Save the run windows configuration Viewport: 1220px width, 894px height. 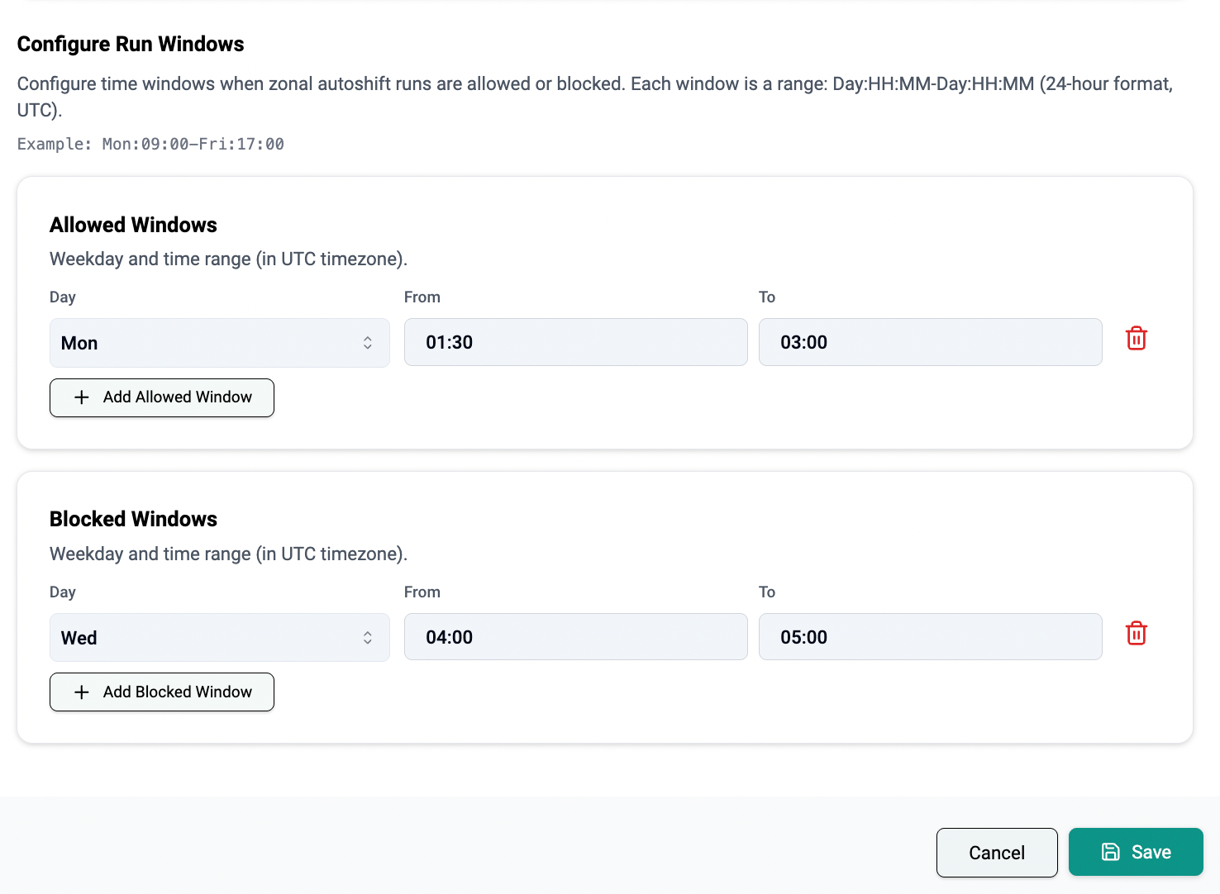(x=1135, y=852)
